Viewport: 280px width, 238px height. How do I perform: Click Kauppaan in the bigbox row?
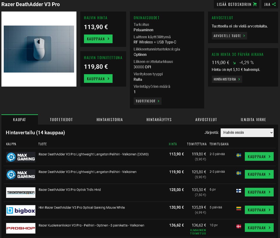pyautogui.click(x=259, y=210)
